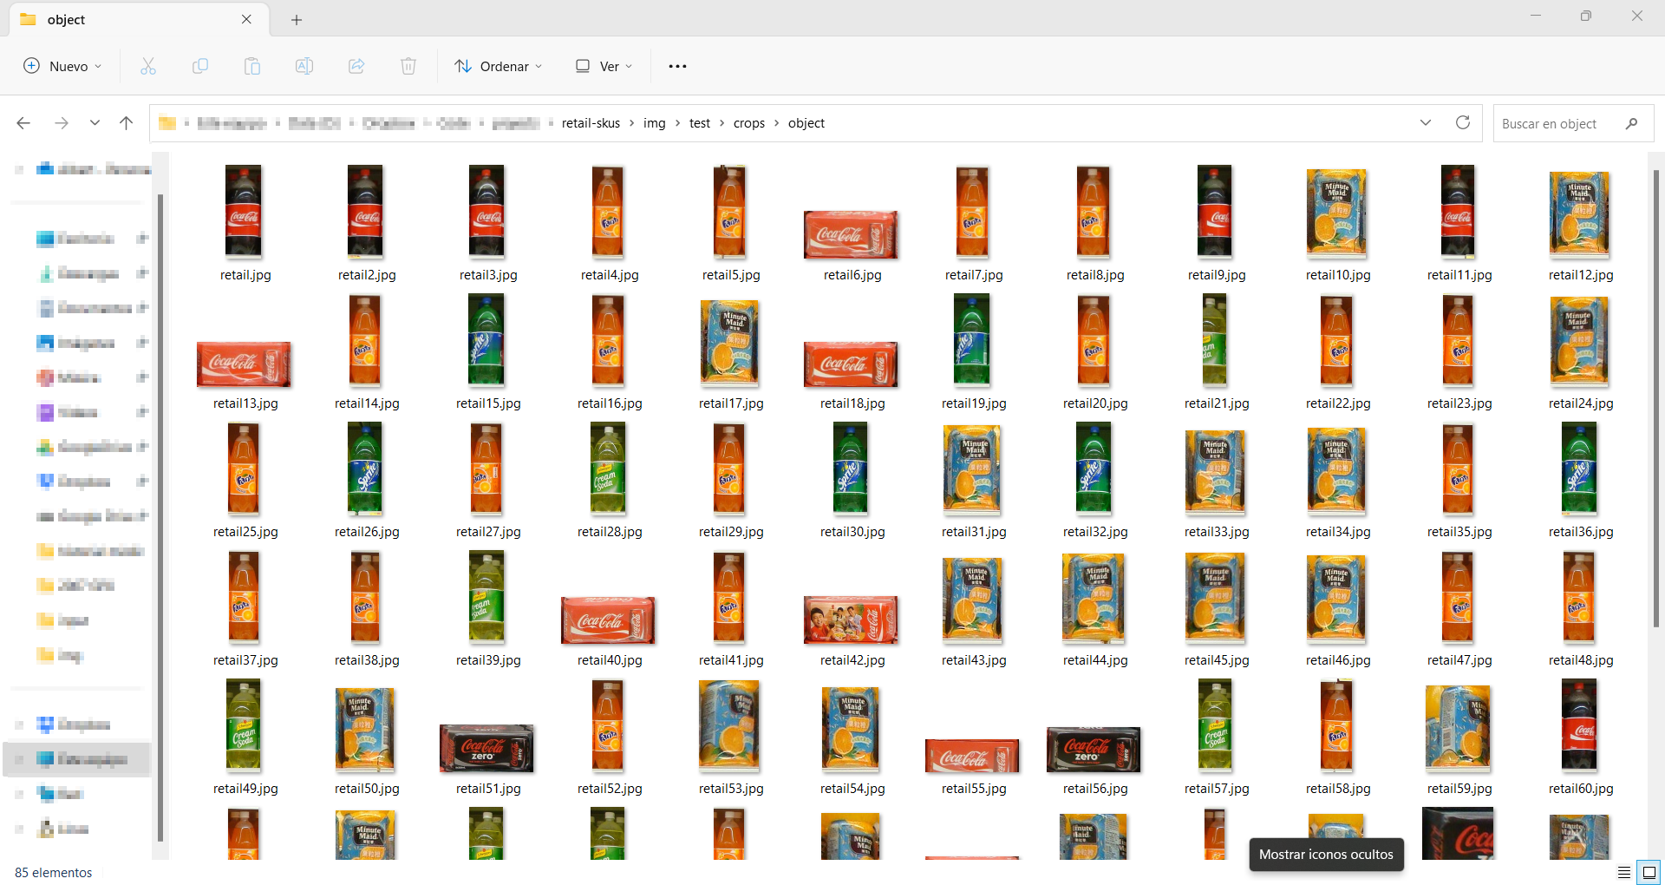Click the retail19.jpg file name

tap(974, 403)
